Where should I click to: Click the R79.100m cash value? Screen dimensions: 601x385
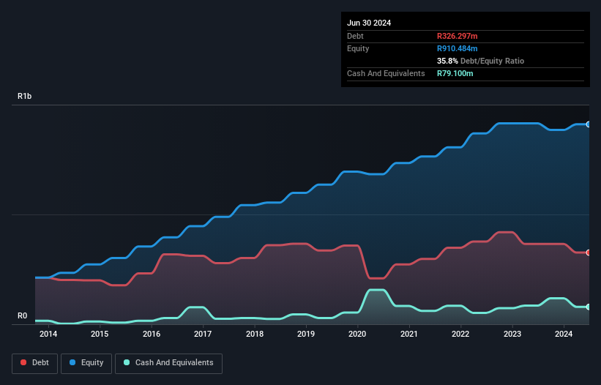pyautogui.click(x=455, y=73)
